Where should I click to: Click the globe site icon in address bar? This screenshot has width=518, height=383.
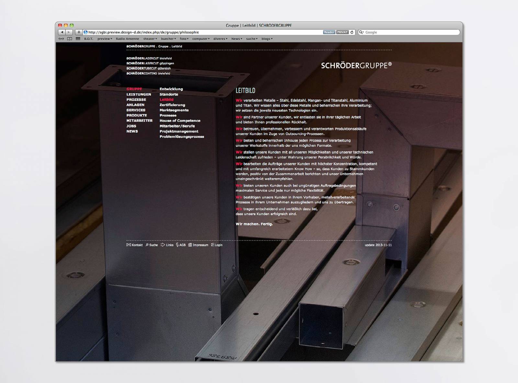[x=86, y=32]
